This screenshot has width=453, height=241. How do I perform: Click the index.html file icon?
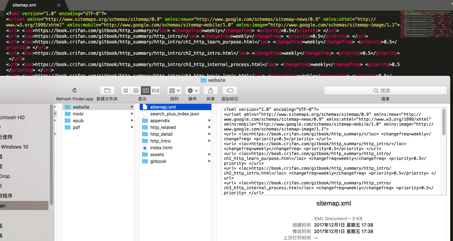145,148
